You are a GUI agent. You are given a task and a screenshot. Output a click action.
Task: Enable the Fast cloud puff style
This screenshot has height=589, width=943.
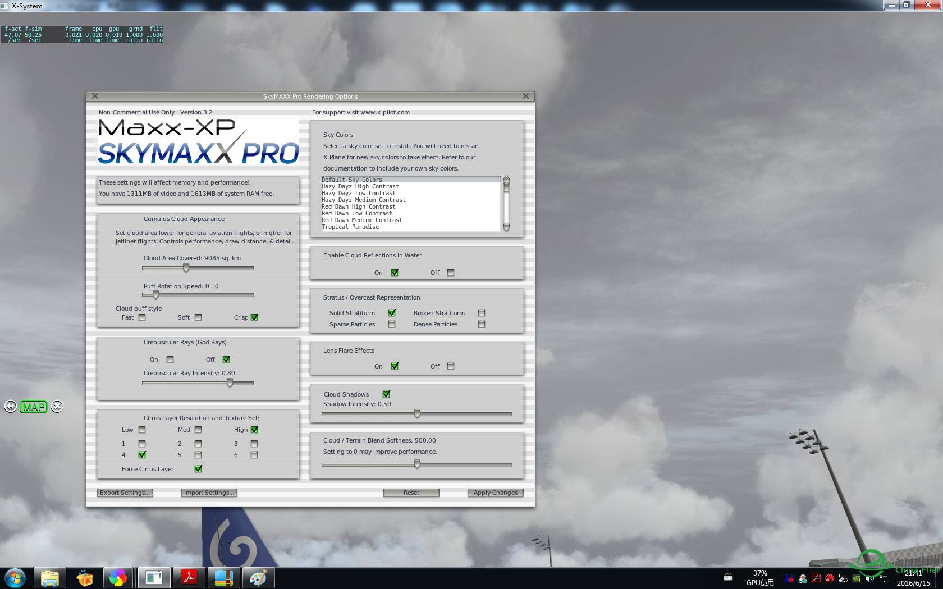point(142,317)
